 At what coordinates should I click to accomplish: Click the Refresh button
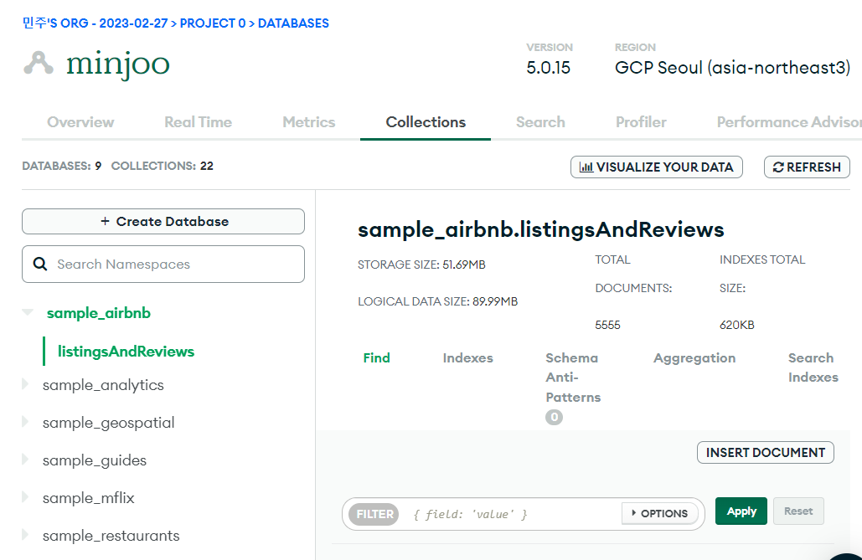click(x=807, y=167)
